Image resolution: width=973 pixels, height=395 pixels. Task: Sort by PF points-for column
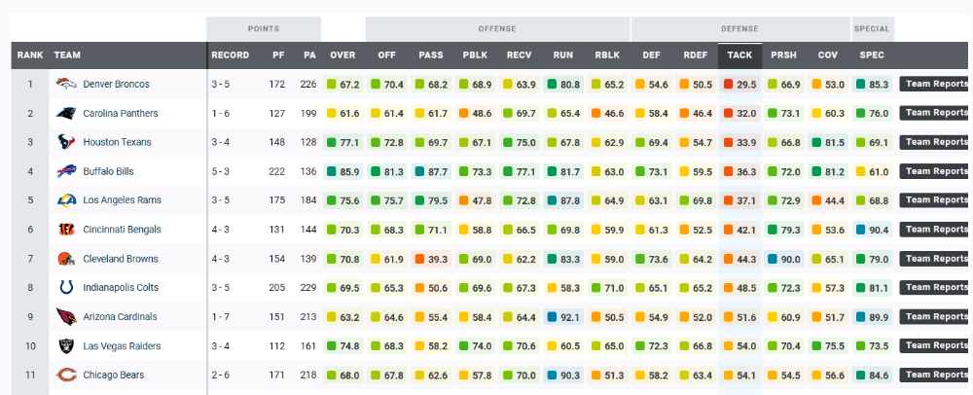(278, 55)
